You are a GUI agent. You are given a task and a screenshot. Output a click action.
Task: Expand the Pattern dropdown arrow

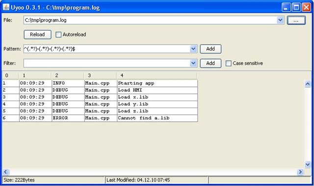(193, 49)
